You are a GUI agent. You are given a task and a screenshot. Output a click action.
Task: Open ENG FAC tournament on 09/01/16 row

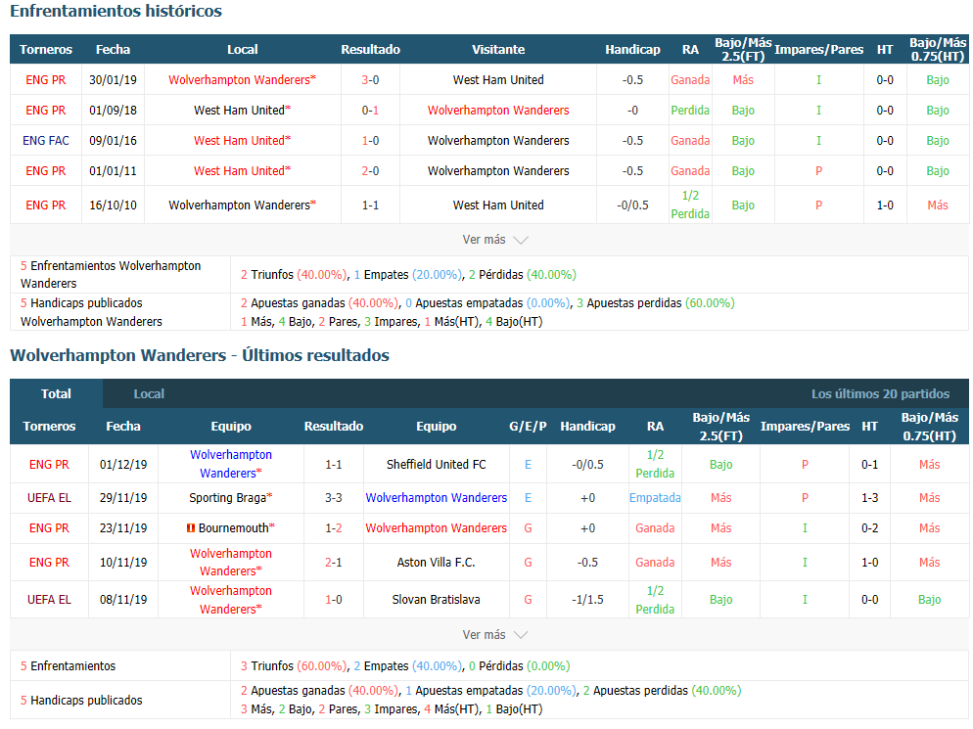pos(46,140)
